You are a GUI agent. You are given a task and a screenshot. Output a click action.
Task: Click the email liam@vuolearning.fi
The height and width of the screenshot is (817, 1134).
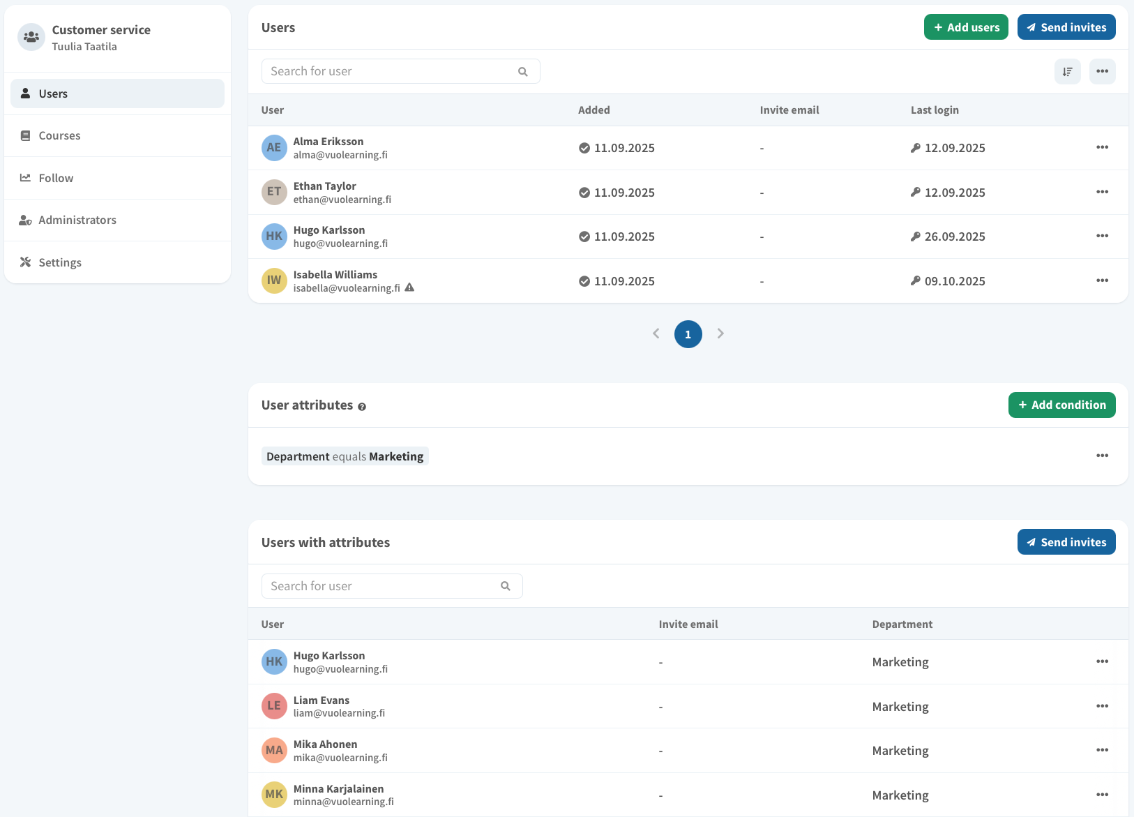pos(340,713)
